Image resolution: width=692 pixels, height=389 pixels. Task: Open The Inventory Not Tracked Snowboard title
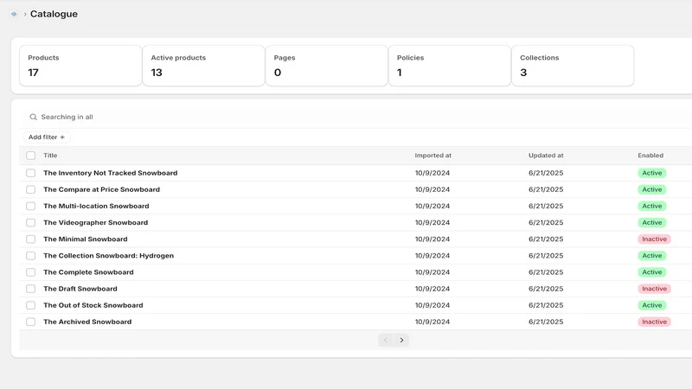click(x=111, y=173)
